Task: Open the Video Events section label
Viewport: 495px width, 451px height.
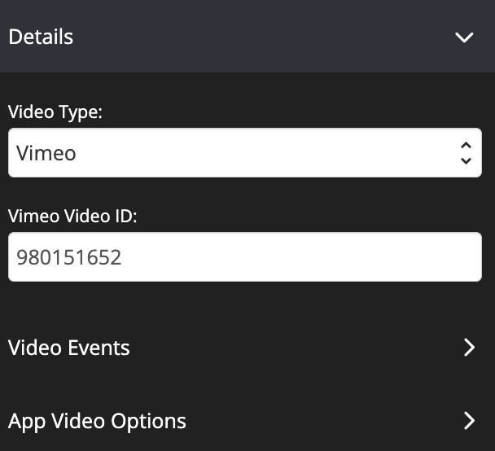Action: (69, 348)
